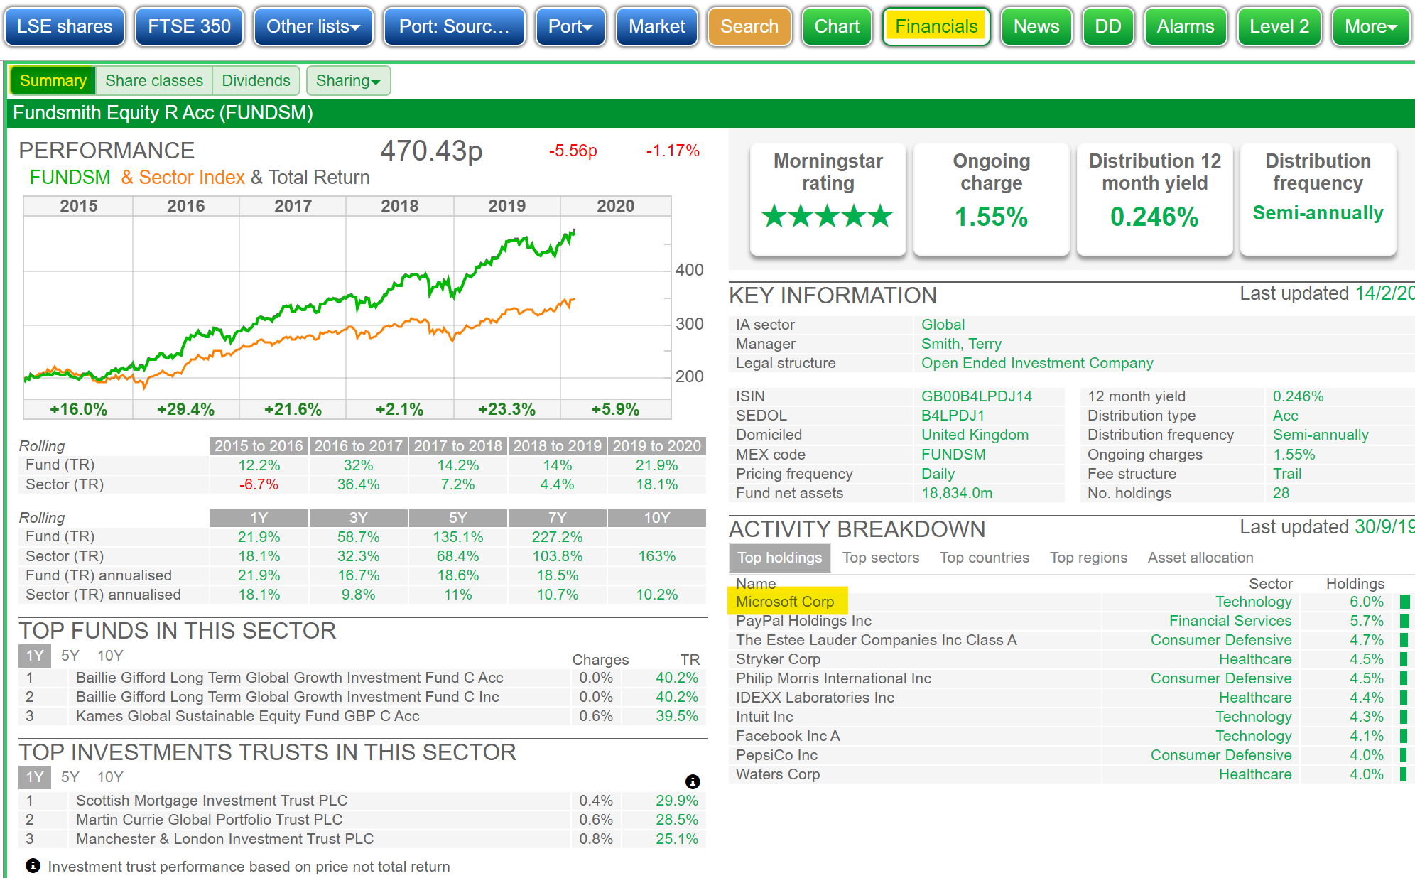Open the Port dropdown menu
The image size is (1415, 878).
[570, 26]
